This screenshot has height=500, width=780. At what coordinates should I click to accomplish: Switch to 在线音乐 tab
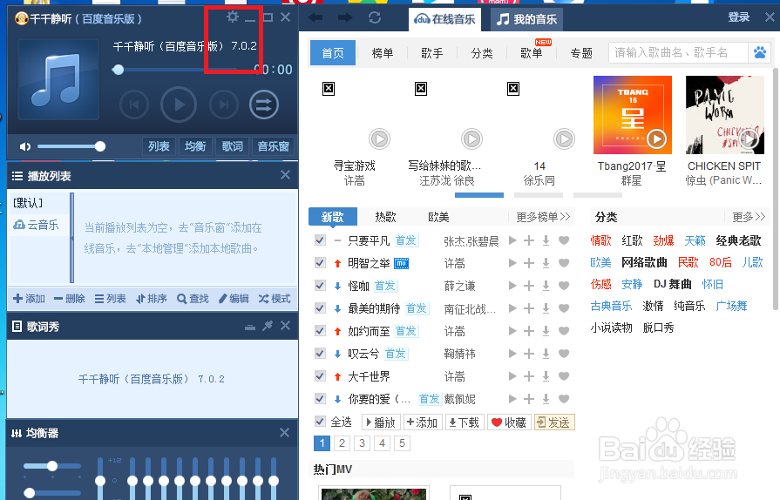444,19
